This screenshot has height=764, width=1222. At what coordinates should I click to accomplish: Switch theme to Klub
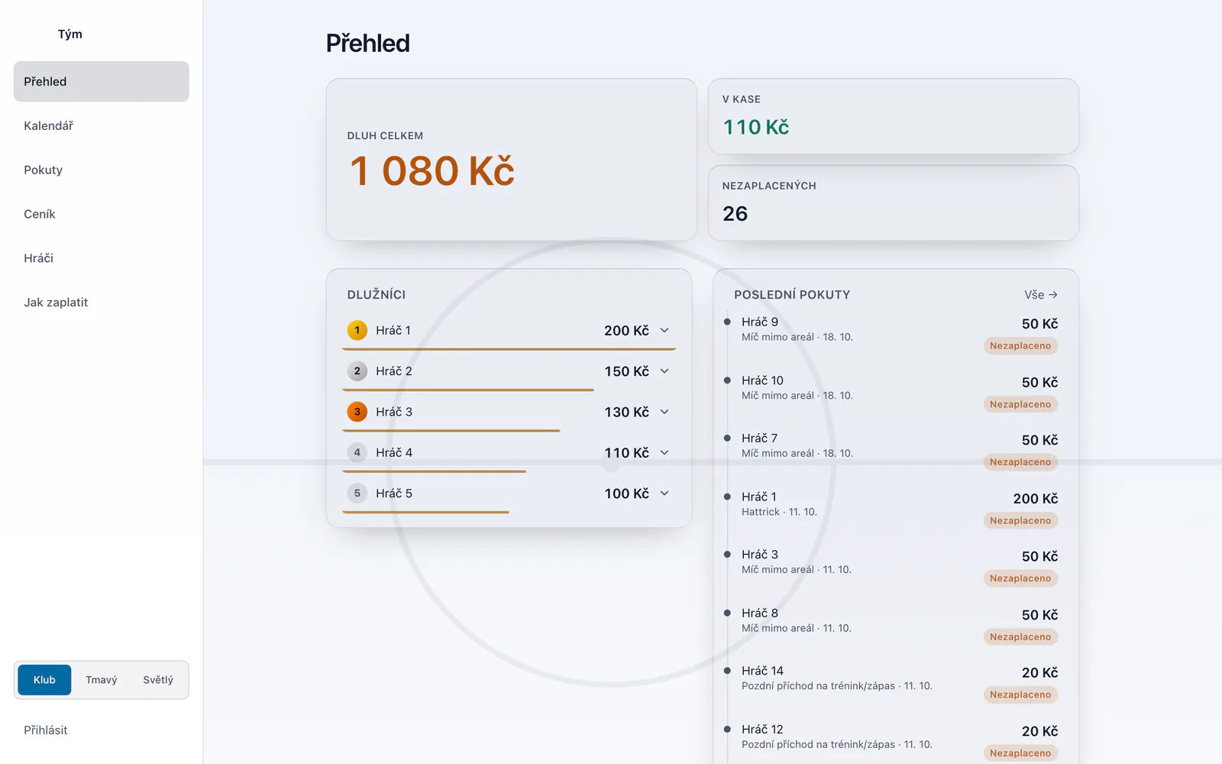tap(44, 680)
